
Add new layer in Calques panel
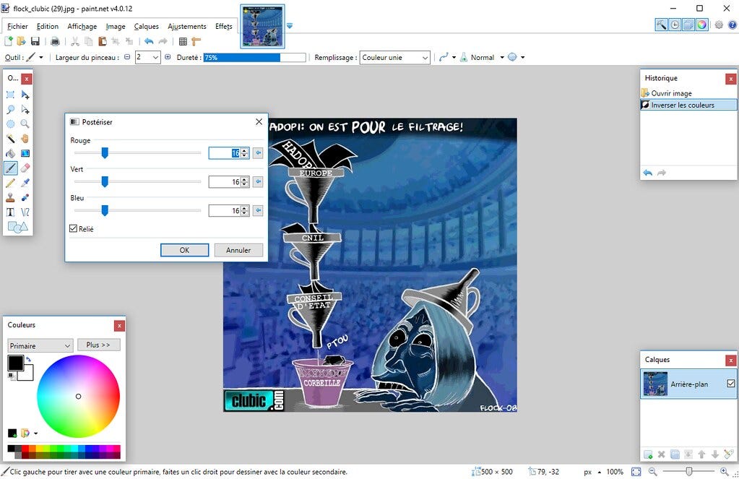[x=648, y=454]
